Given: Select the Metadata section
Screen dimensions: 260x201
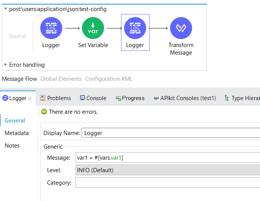Looking at the screenshot, I should [17, 133].
